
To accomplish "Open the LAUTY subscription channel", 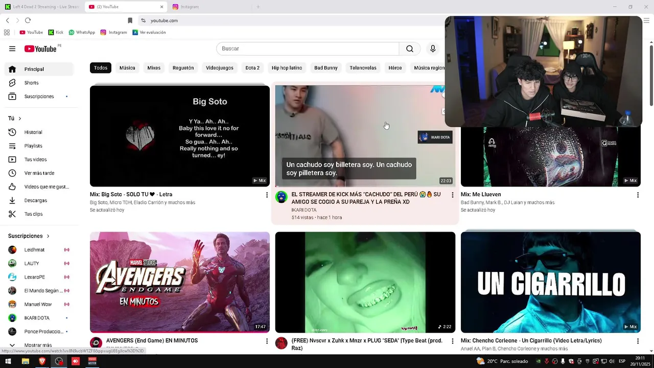I will coord(39,263).
